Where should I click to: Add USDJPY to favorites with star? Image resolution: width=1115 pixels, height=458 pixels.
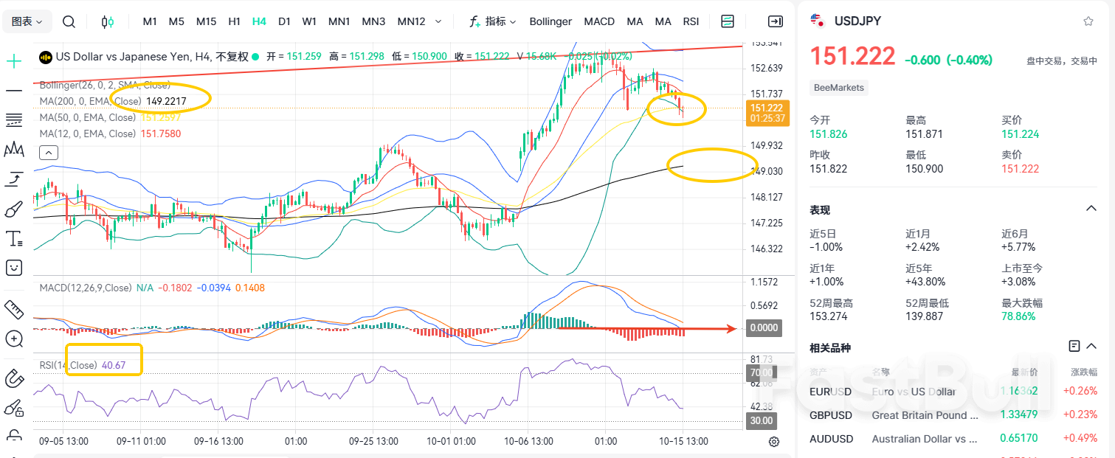(x=1088, y=21)
